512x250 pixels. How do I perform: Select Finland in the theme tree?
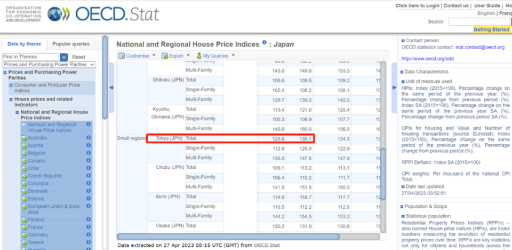(x=36, y=220)
